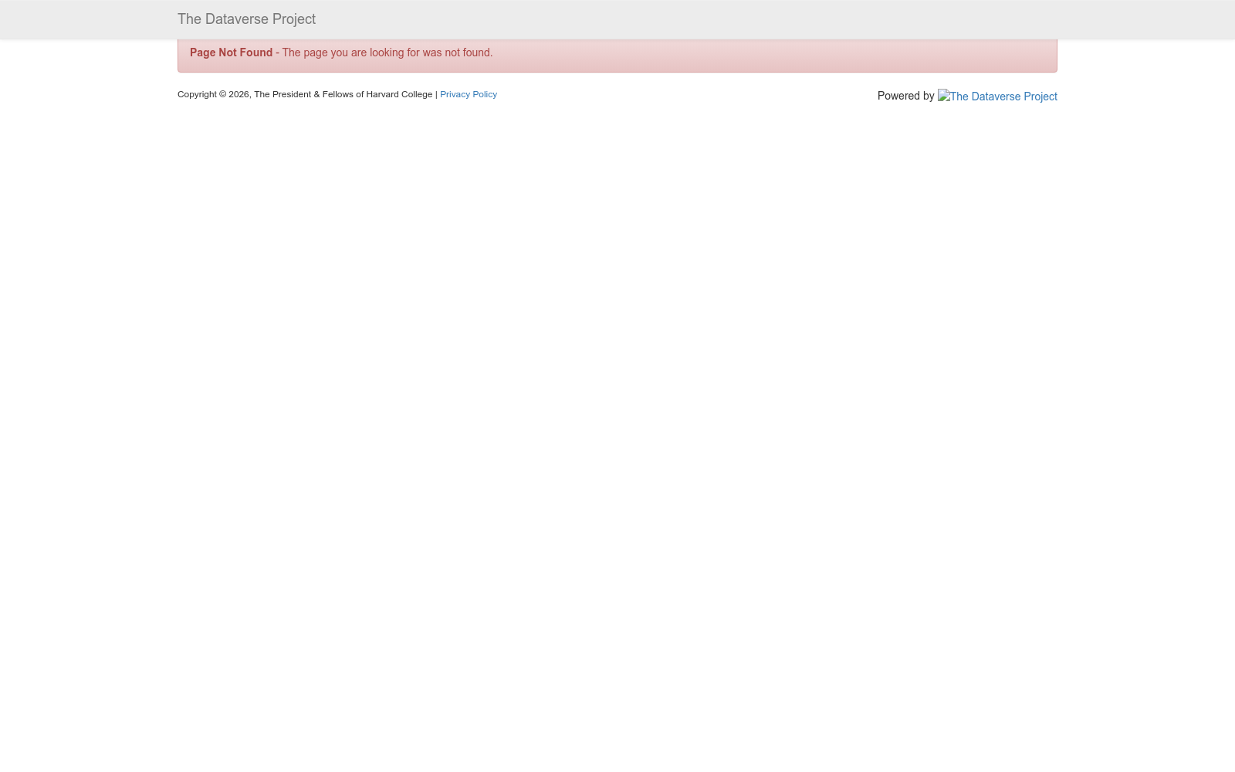
Task: Click the Harvard College copyright notice
Action: pyautogui.click(x=305, y=94)
